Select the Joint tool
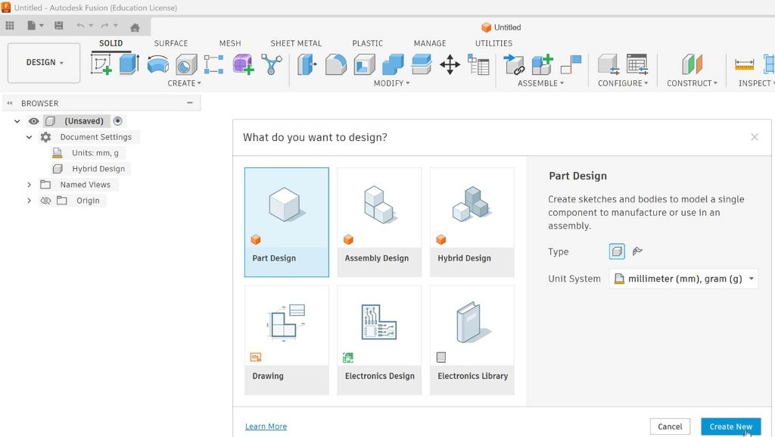 pyautogui.click(x=571, y=64)
